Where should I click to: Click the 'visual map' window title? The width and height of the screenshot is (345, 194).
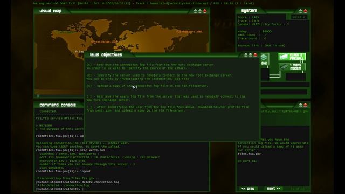tap(51, 11)
